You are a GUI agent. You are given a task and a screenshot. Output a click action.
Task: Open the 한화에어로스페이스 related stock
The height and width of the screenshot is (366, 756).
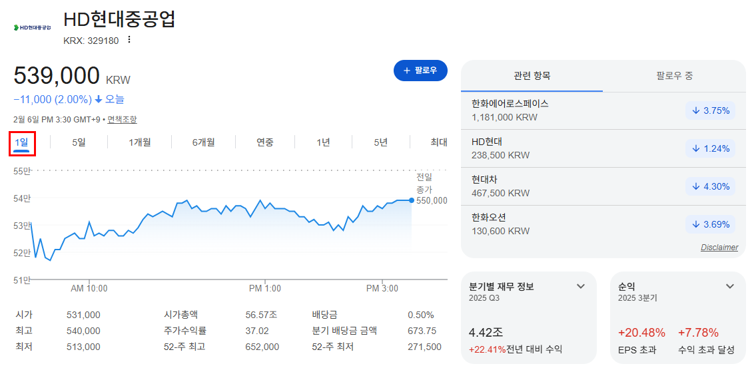click(603, 110)
